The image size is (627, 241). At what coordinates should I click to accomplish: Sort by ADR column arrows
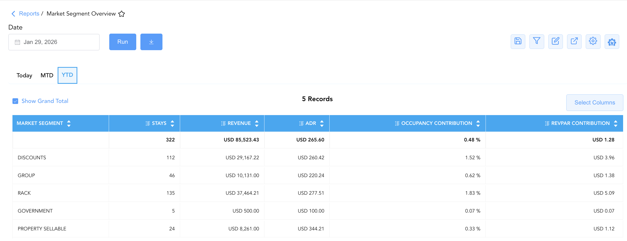(322, 124)
